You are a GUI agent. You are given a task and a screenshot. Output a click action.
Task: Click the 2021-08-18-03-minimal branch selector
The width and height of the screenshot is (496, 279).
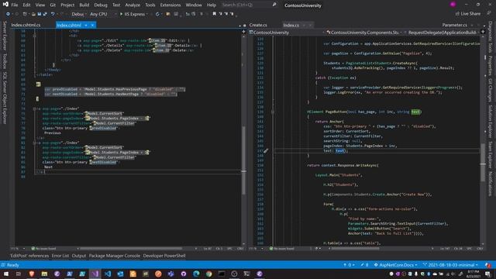pos(450,265)
